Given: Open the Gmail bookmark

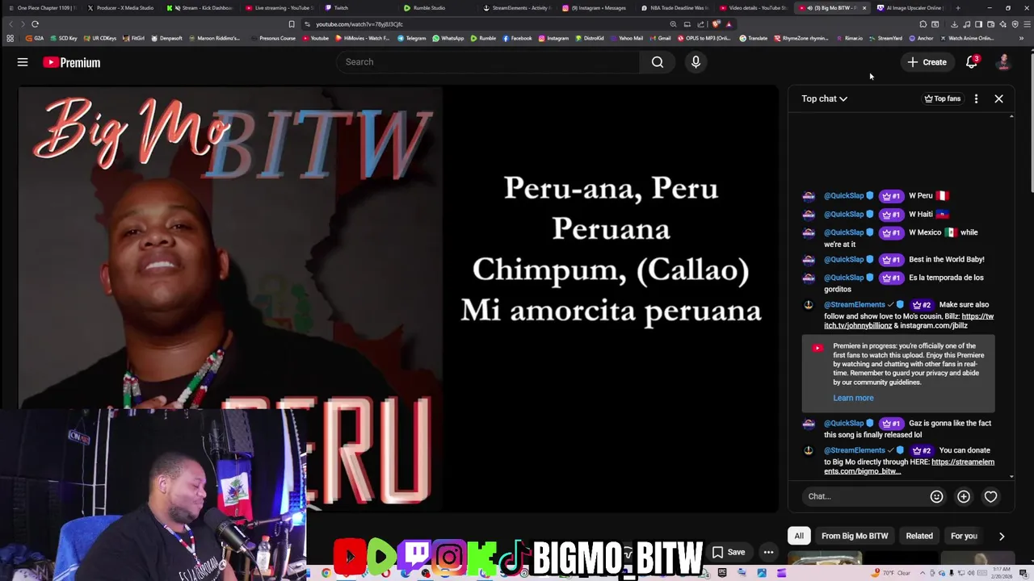Looking at the screenshot, I should (x=660, y=38).
